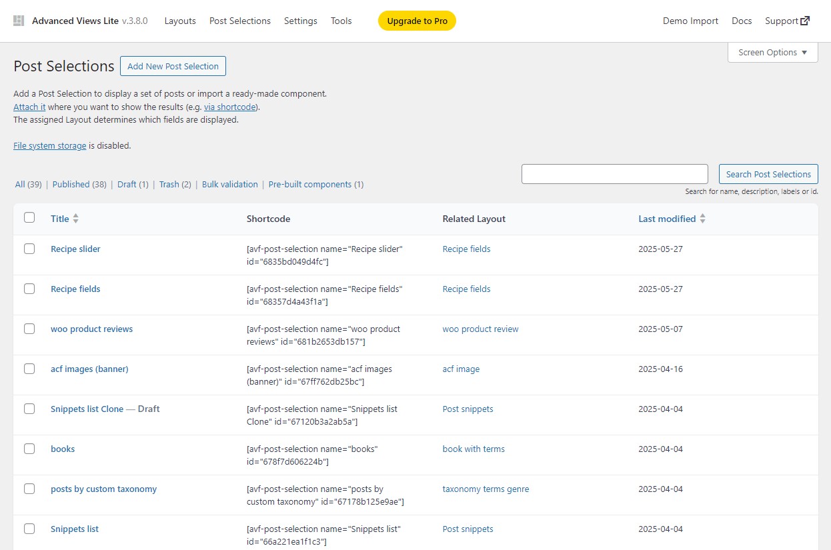The image size is (831, 550).
Task: Click inside the search input field
Action: click(614, 173)
